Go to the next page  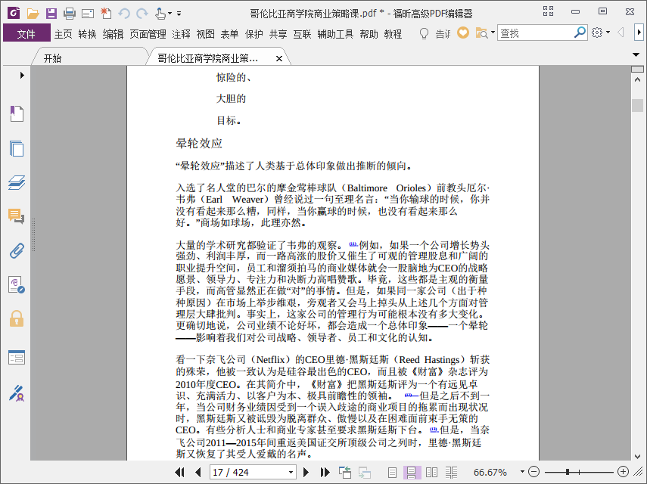pyautogui.click(x=306, y=472)
